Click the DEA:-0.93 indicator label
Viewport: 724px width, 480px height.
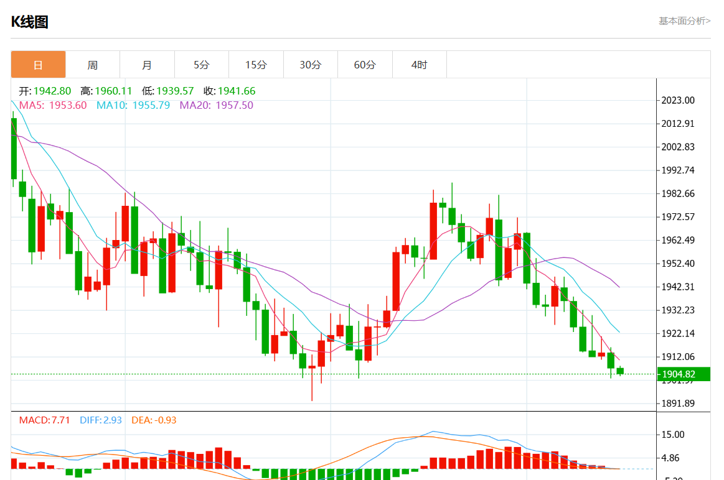154,420
